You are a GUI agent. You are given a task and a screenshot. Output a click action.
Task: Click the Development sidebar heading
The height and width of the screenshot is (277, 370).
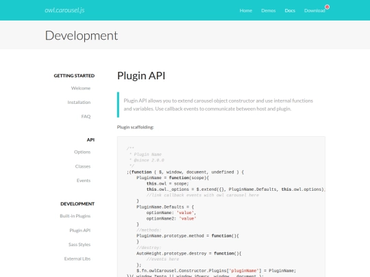point(77,204)
